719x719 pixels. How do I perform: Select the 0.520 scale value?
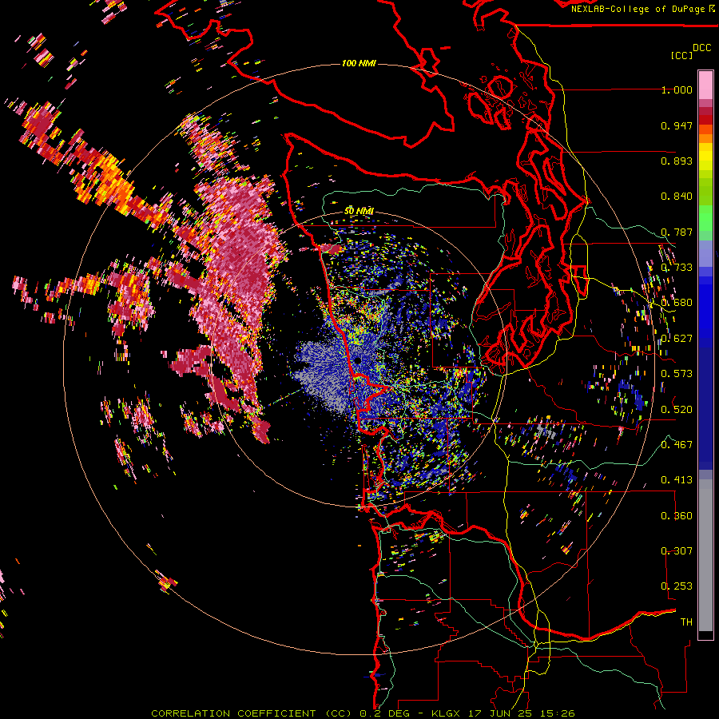click(677, 410)
